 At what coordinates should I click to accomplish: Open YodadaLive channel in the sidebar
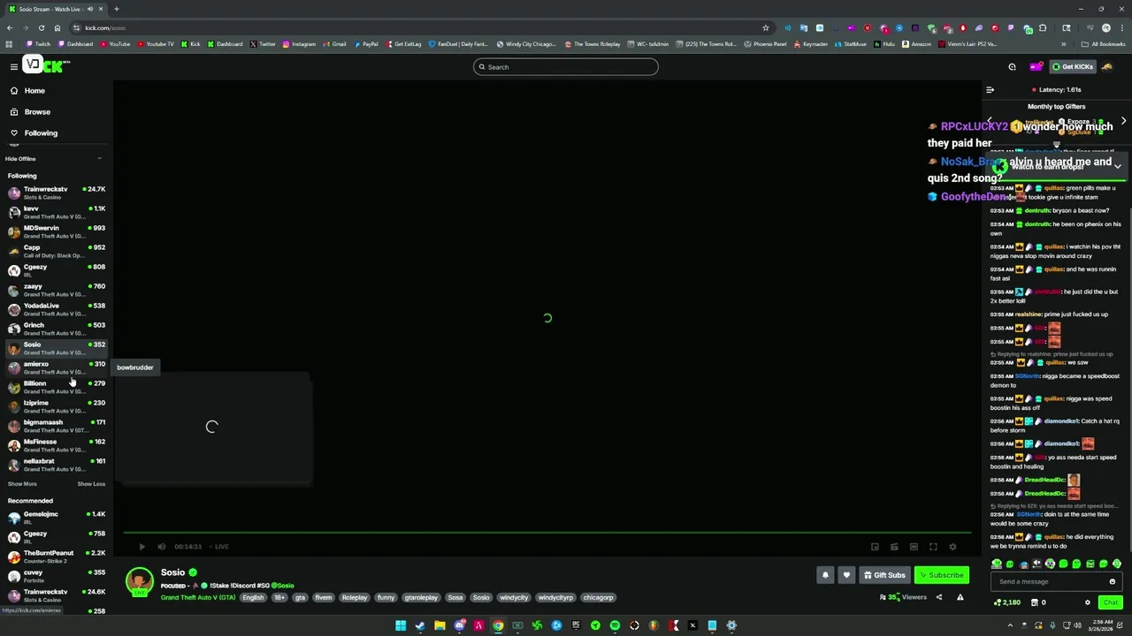click(x=56, y=308)
